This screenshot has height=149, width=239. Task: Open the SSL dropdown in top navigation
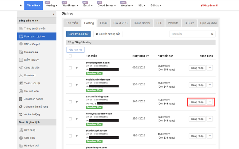tap(142, 5)
